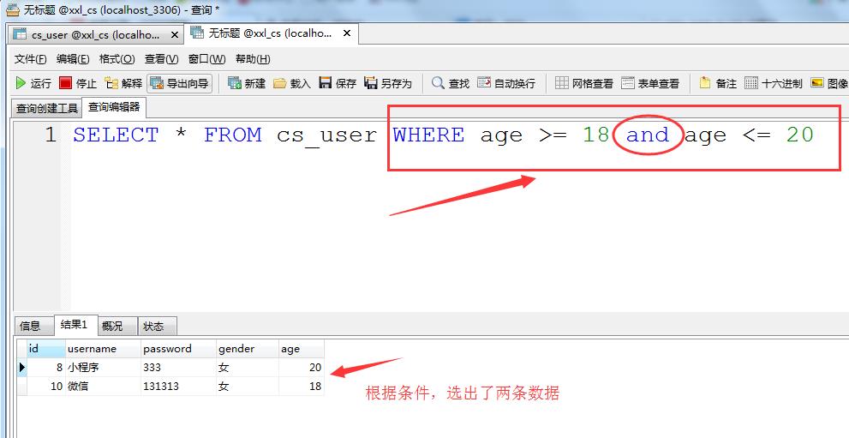Switch to 查询创建工具 tab
The image size is (849, 438).
pos(46,108)
